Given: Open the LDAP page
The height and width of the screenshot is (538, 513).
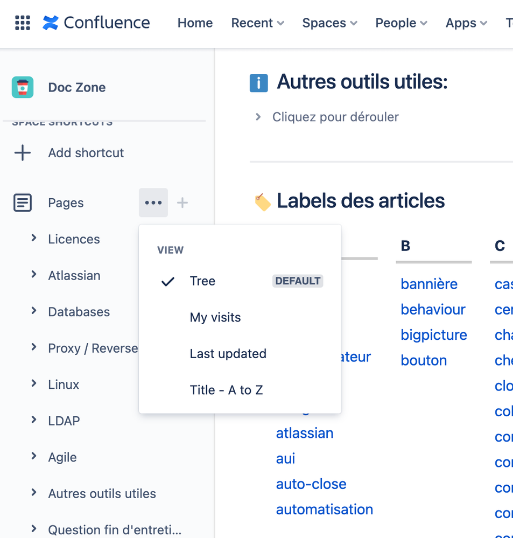Looking at the screenshot, I should pos(64,421).
